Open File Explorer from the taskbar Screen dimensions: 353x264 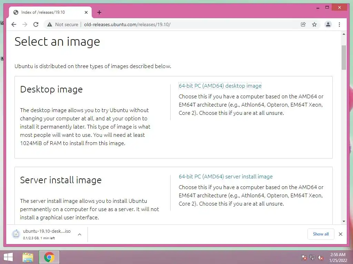pyautogui.click(x=28, y=257)
